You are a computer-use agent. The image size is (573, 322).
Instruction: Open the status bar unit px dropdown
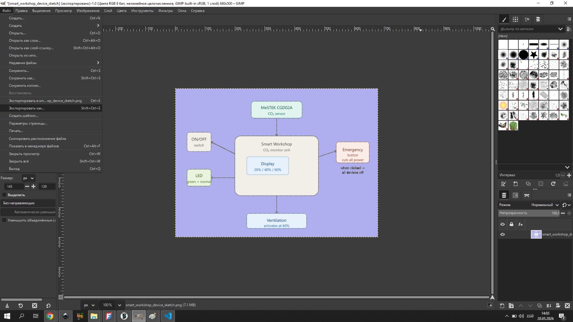(89, 305)
